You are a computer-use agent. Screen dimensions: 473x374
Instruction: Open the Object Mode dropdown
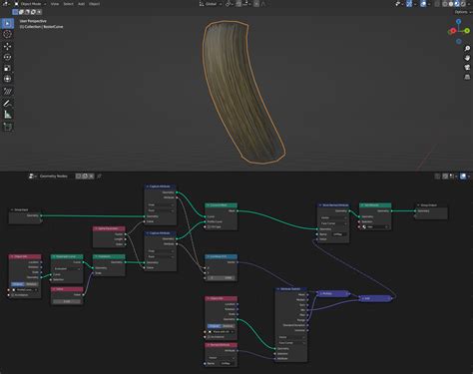pyautogui.click(x=31, y=4)
